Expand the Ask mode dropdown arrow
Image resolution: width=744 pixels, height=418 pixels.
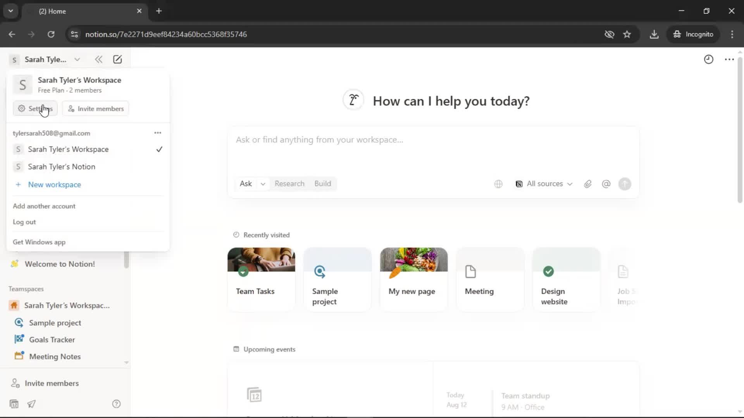263,184
